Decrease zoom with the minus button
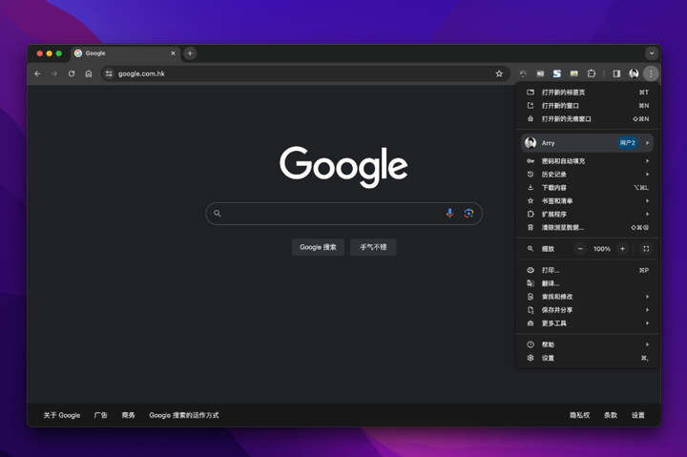 (580, 249)
